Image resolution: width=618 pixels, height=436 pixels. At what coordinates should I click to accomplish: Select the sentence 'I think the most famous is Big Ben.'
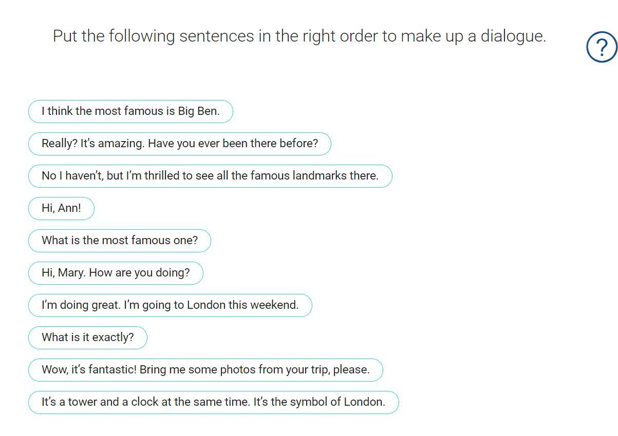coord(130,111)
